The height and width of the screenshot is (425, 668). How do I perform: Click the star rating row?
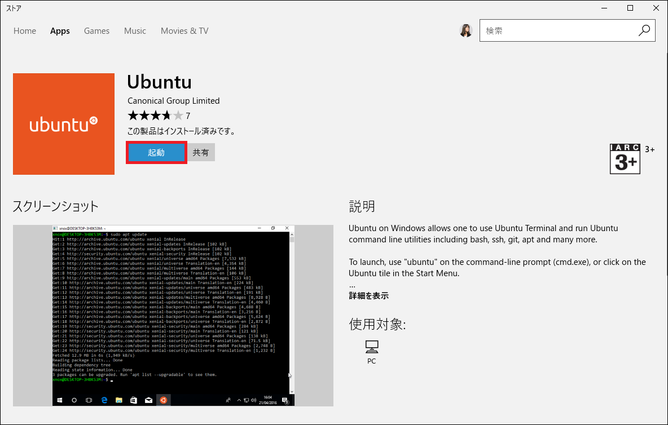(155, 116)
